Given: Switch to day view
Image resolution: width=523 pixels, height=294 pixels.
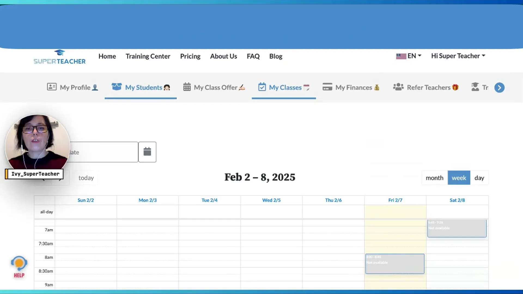Looking at the screenshot, I should 479,178.
